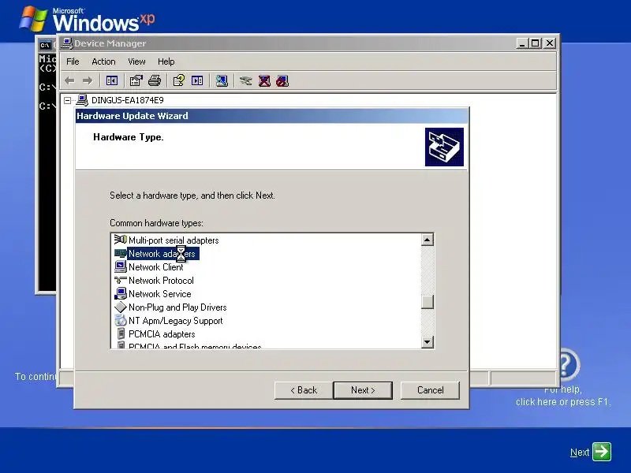Select Network Protocol in the hardware list
Image resolution: width=631 pixels, height=473 pixels.
pyautogui.click(x=161, y=281)
